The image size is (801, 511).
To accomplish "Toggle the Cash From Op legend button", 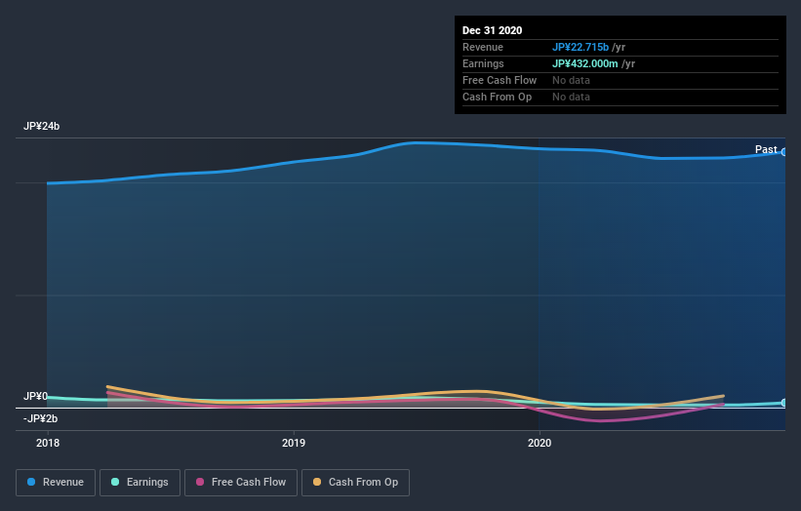I will click(x=355, y=483).
